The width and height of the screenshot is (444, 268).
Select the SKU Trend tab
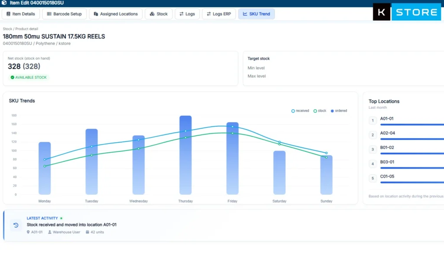click(x=256, y=14)
